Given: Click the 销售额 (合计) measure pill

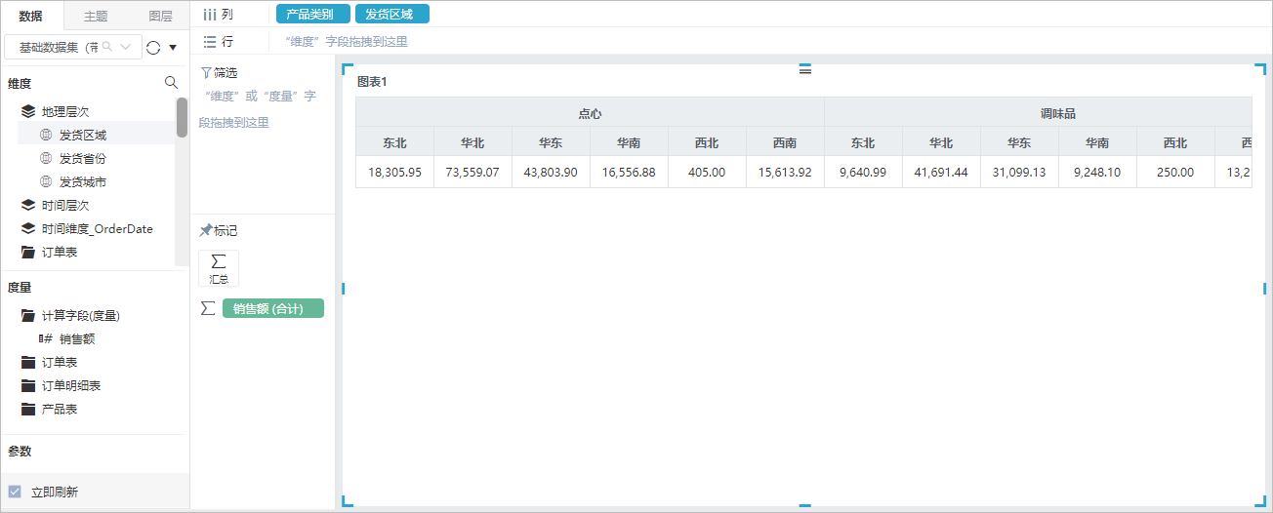Looking at the screenshot, I should point(273,309).
